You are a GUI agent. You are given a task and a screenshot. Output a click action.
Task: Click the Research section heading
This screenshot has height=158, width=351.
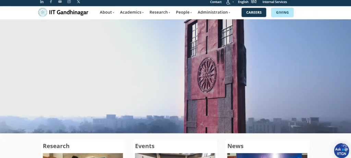click(x=56, y=146)
